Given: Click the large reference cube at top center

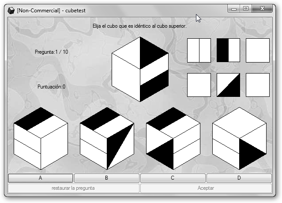Looking at the screenshot, I should click(140, 69).
